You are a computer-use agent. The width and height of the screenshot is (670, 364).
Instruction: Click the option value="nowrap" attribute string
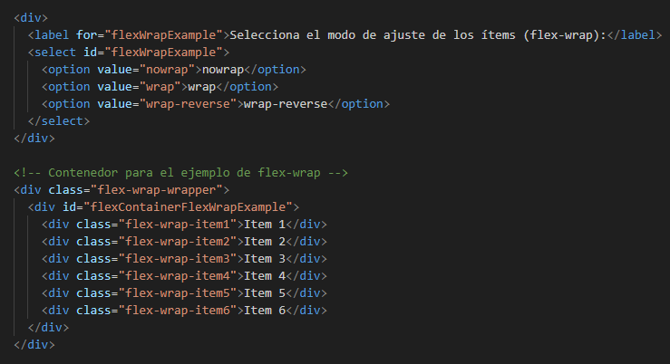click(x=170, y=70)
